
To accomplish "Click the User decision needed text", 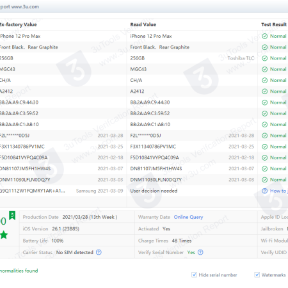I will click(x=154, y=191).
